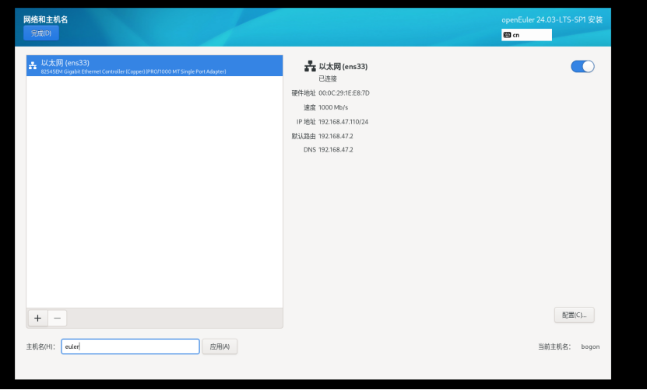Click the Done (完成) button
The height and width of the screenshot is (390, 647).
click(x=40, y=33)
